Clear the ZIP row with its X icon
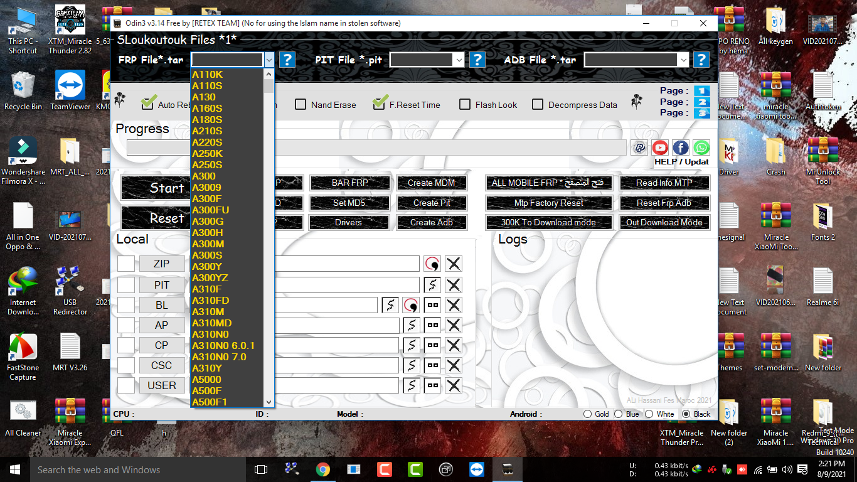Screen dimensions: 857x482 [x=454, y=264]
